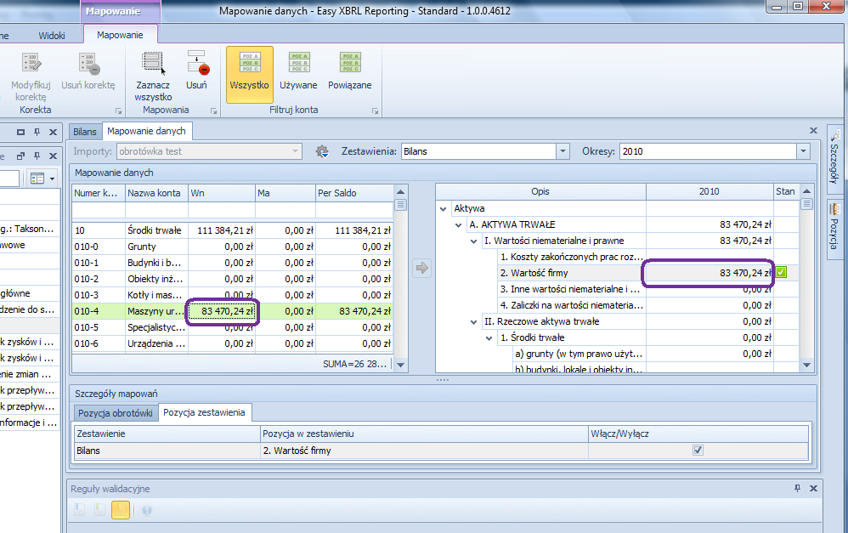Open the Korekta group dialog launcher

[x=118, y=111]
